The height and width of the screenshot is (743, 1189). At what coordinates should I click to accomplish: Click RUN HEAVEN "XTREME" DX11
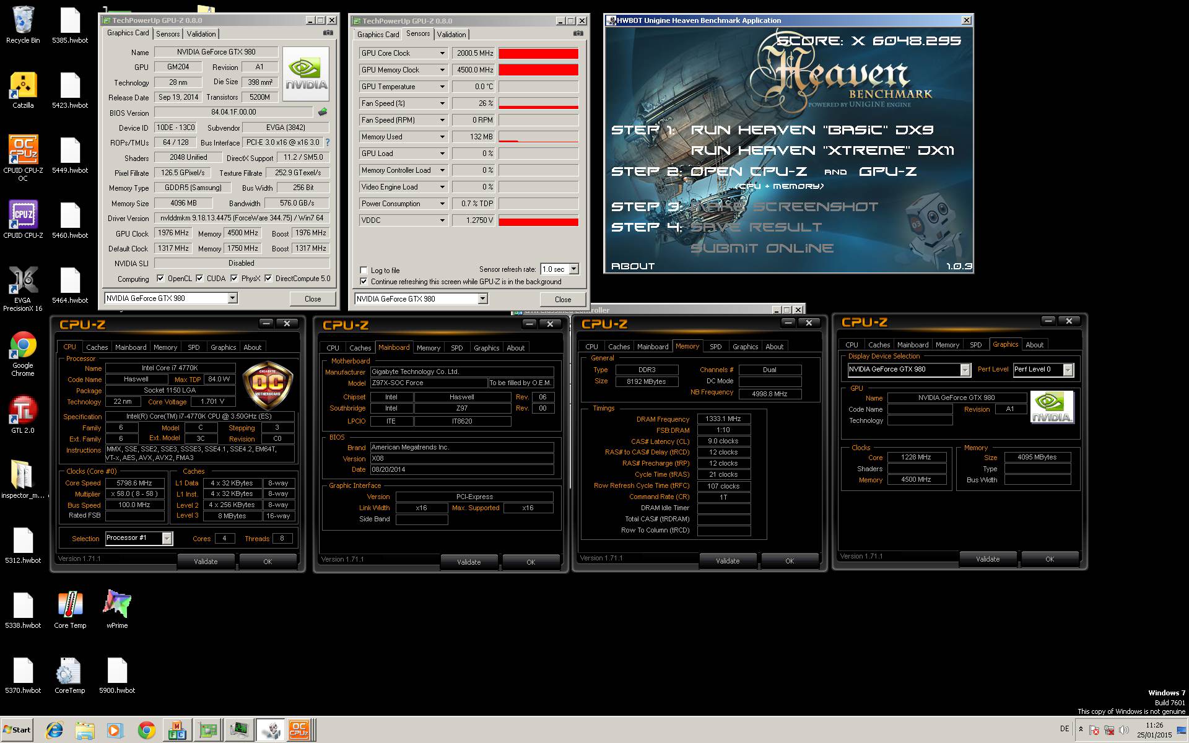coord(822,150)
